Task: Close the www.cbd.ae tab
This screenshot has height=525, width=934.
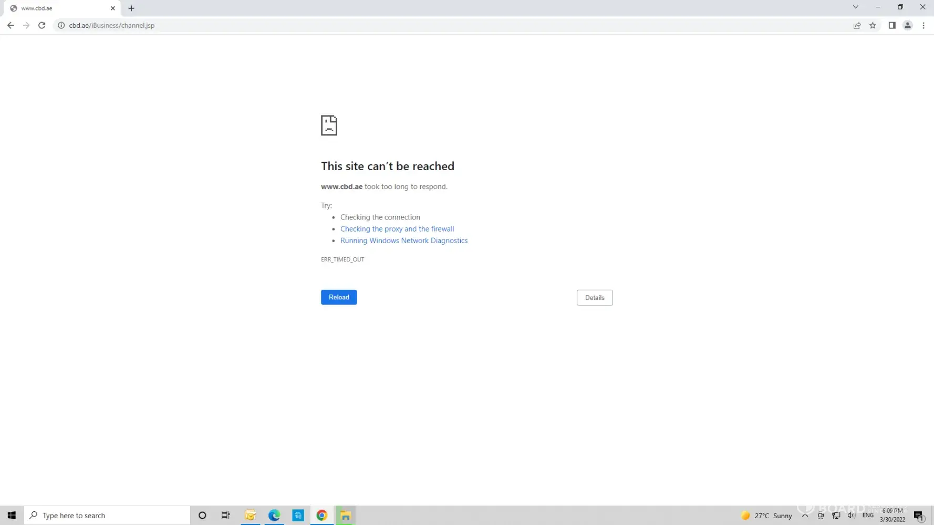Action: [112, 8]
